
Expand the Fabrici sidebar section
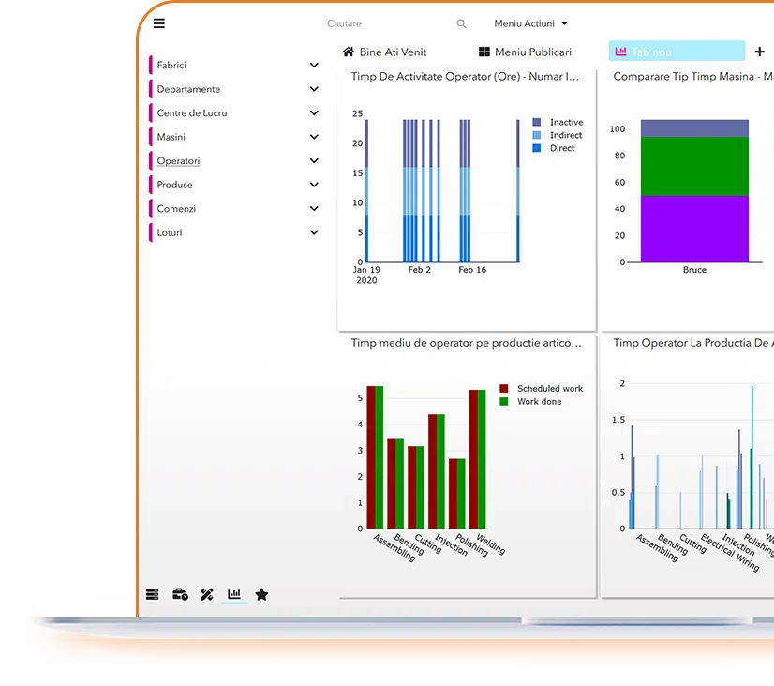click(x=314, y=66)
